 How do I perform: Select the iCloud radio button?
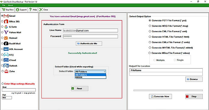pos(2,60)
